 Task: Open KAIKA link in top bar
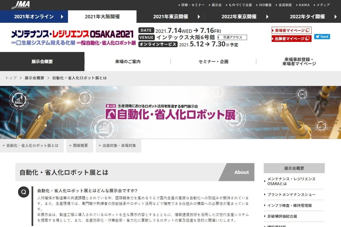click(x=302, y=5)
